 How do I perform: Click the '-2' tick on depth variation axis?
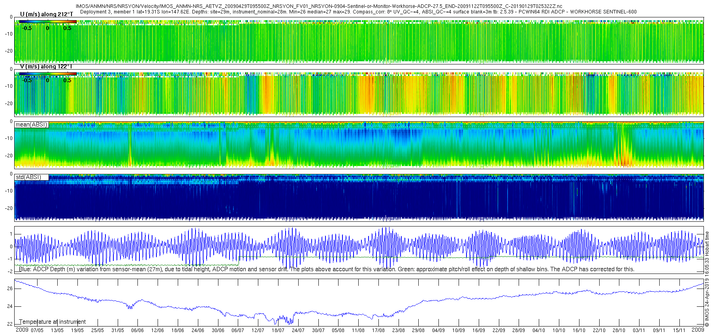click(x=10, y=272)
